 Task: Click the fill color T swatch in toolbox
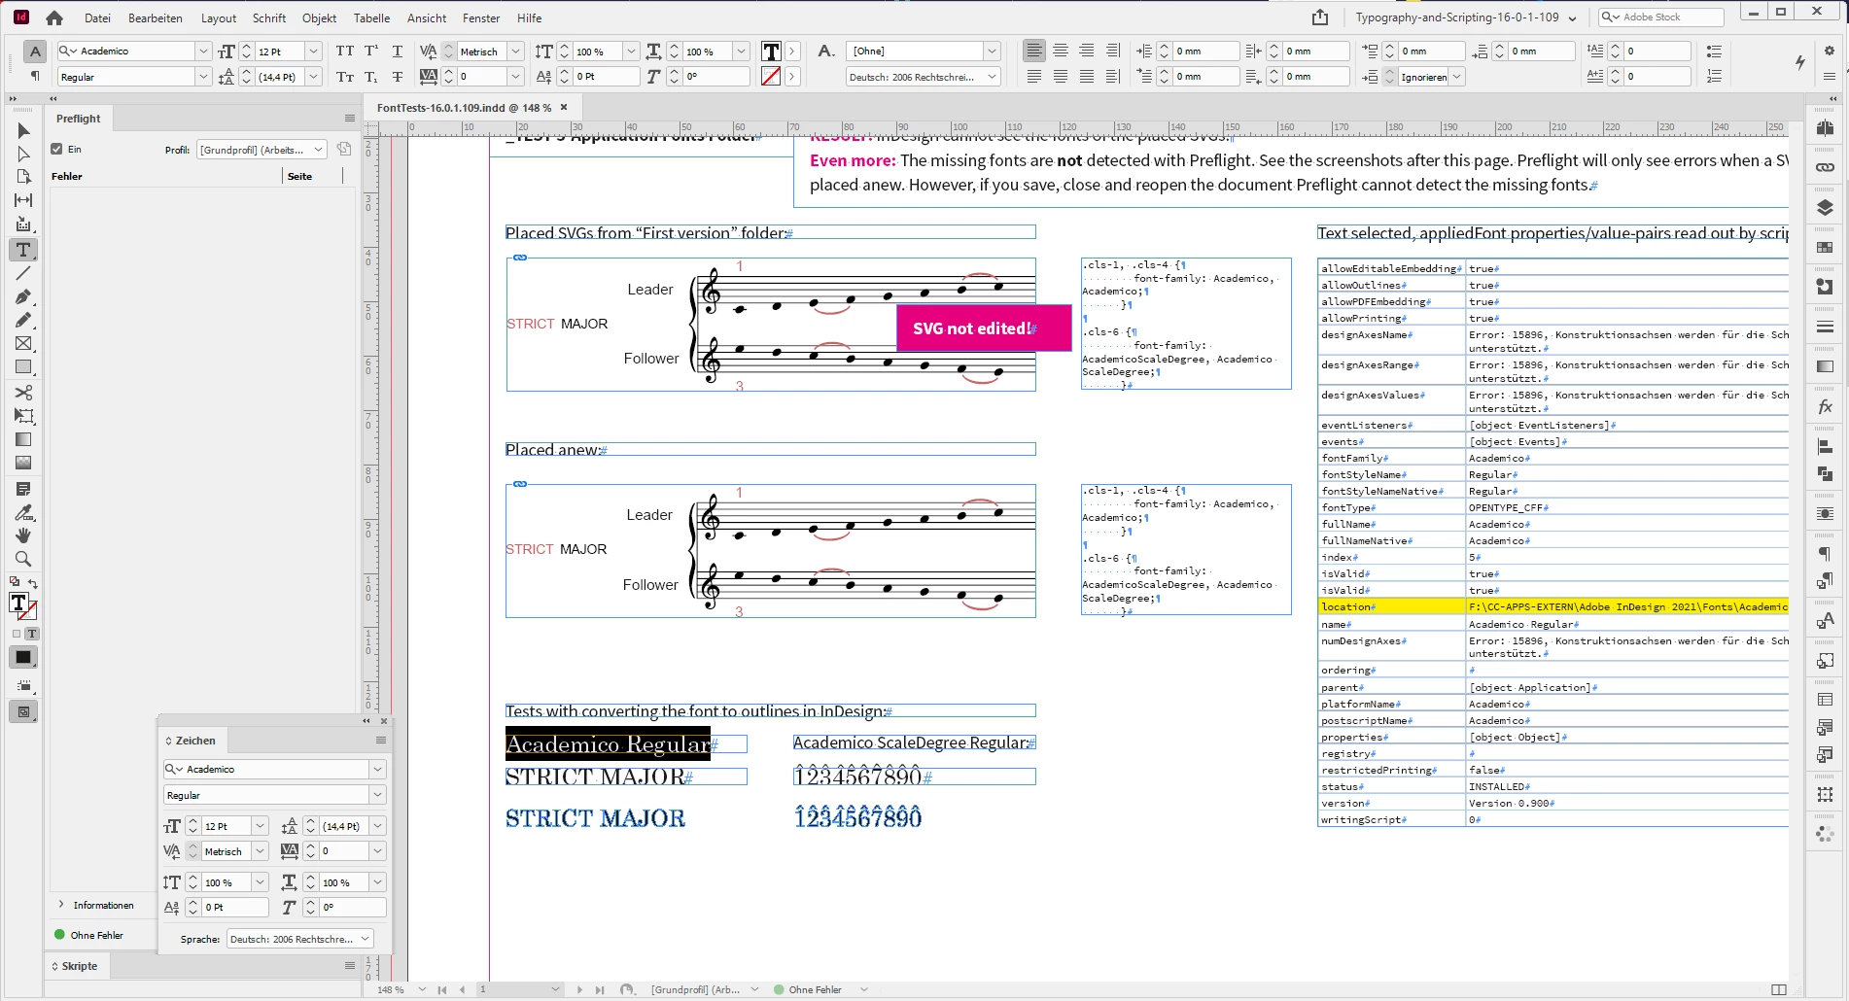click(18, 604)
